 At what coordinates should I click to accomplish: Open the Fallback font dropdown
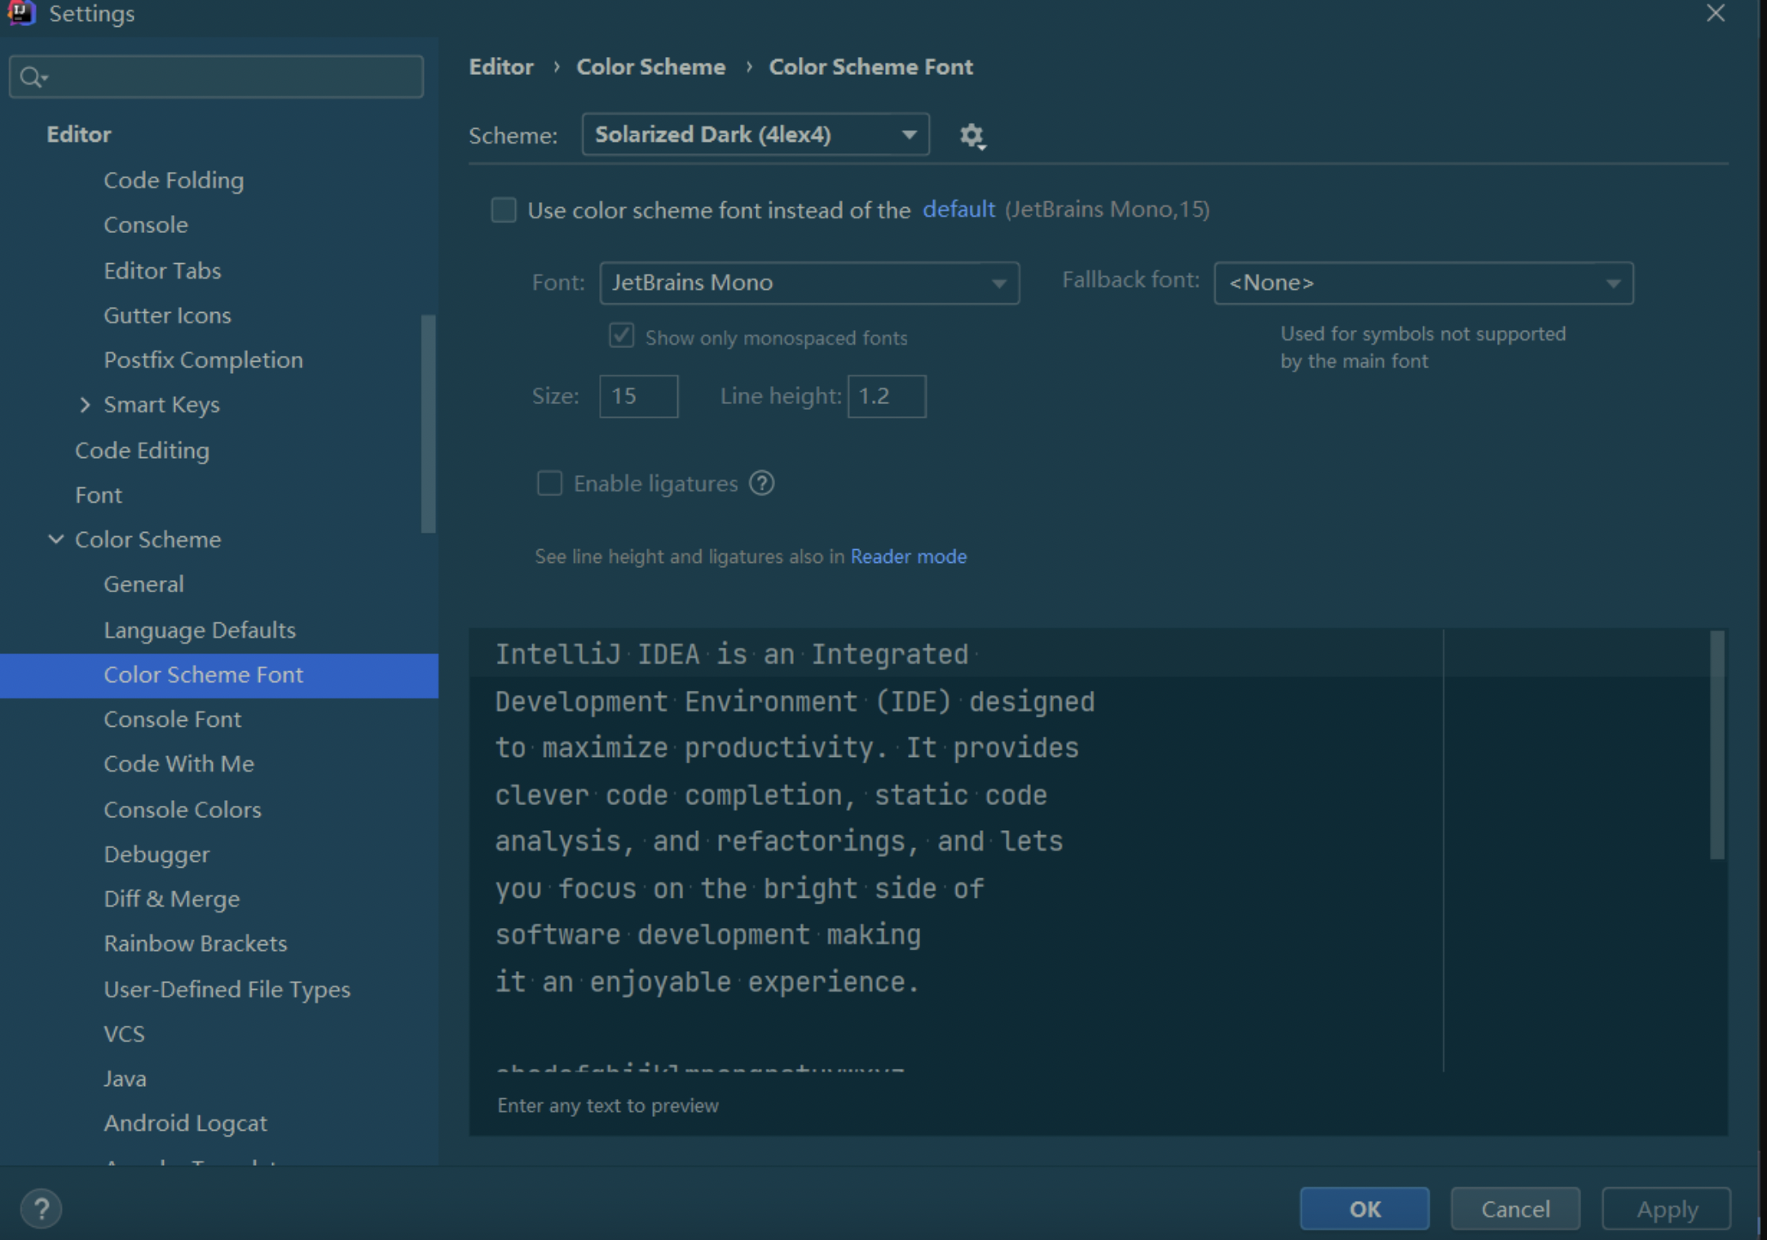(1423, 284)
